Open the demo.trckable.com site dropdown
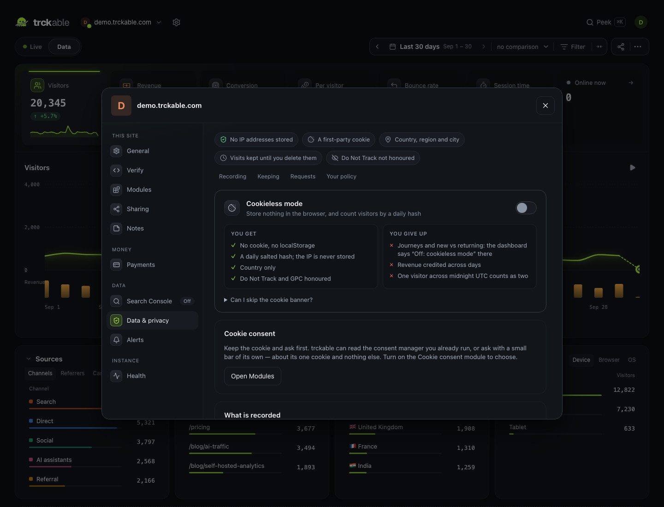 pos(121,22)
